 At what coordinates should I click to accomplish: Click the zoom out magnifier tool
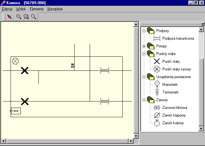pyautogui.click(x=33, y=17)
